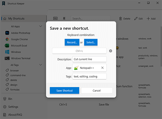
Task: Click the Shortcut Keeper bookmark logo icon
Action: (x=4, y=3)
